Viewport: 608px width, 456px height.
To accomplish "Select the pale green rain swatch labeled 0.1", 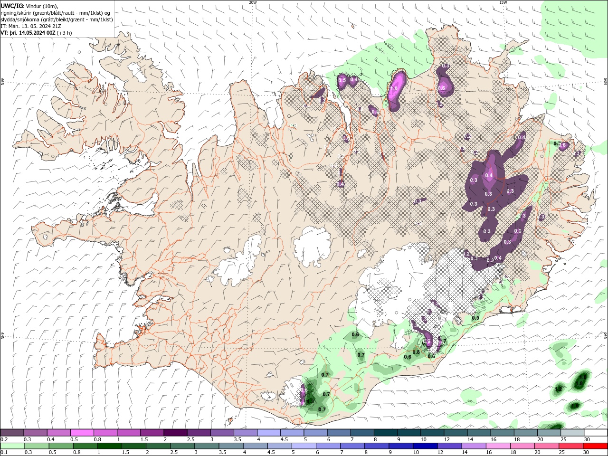I will [x=12, y=446].
